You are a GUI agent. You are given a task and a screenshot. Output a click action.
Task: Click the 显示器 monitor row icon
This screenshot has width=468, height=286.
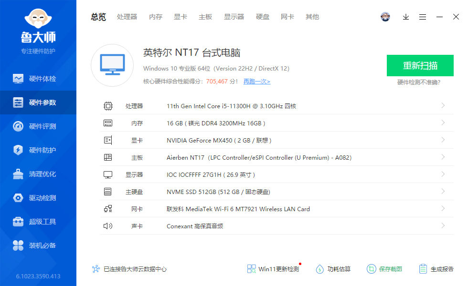[x=108, y=174]
